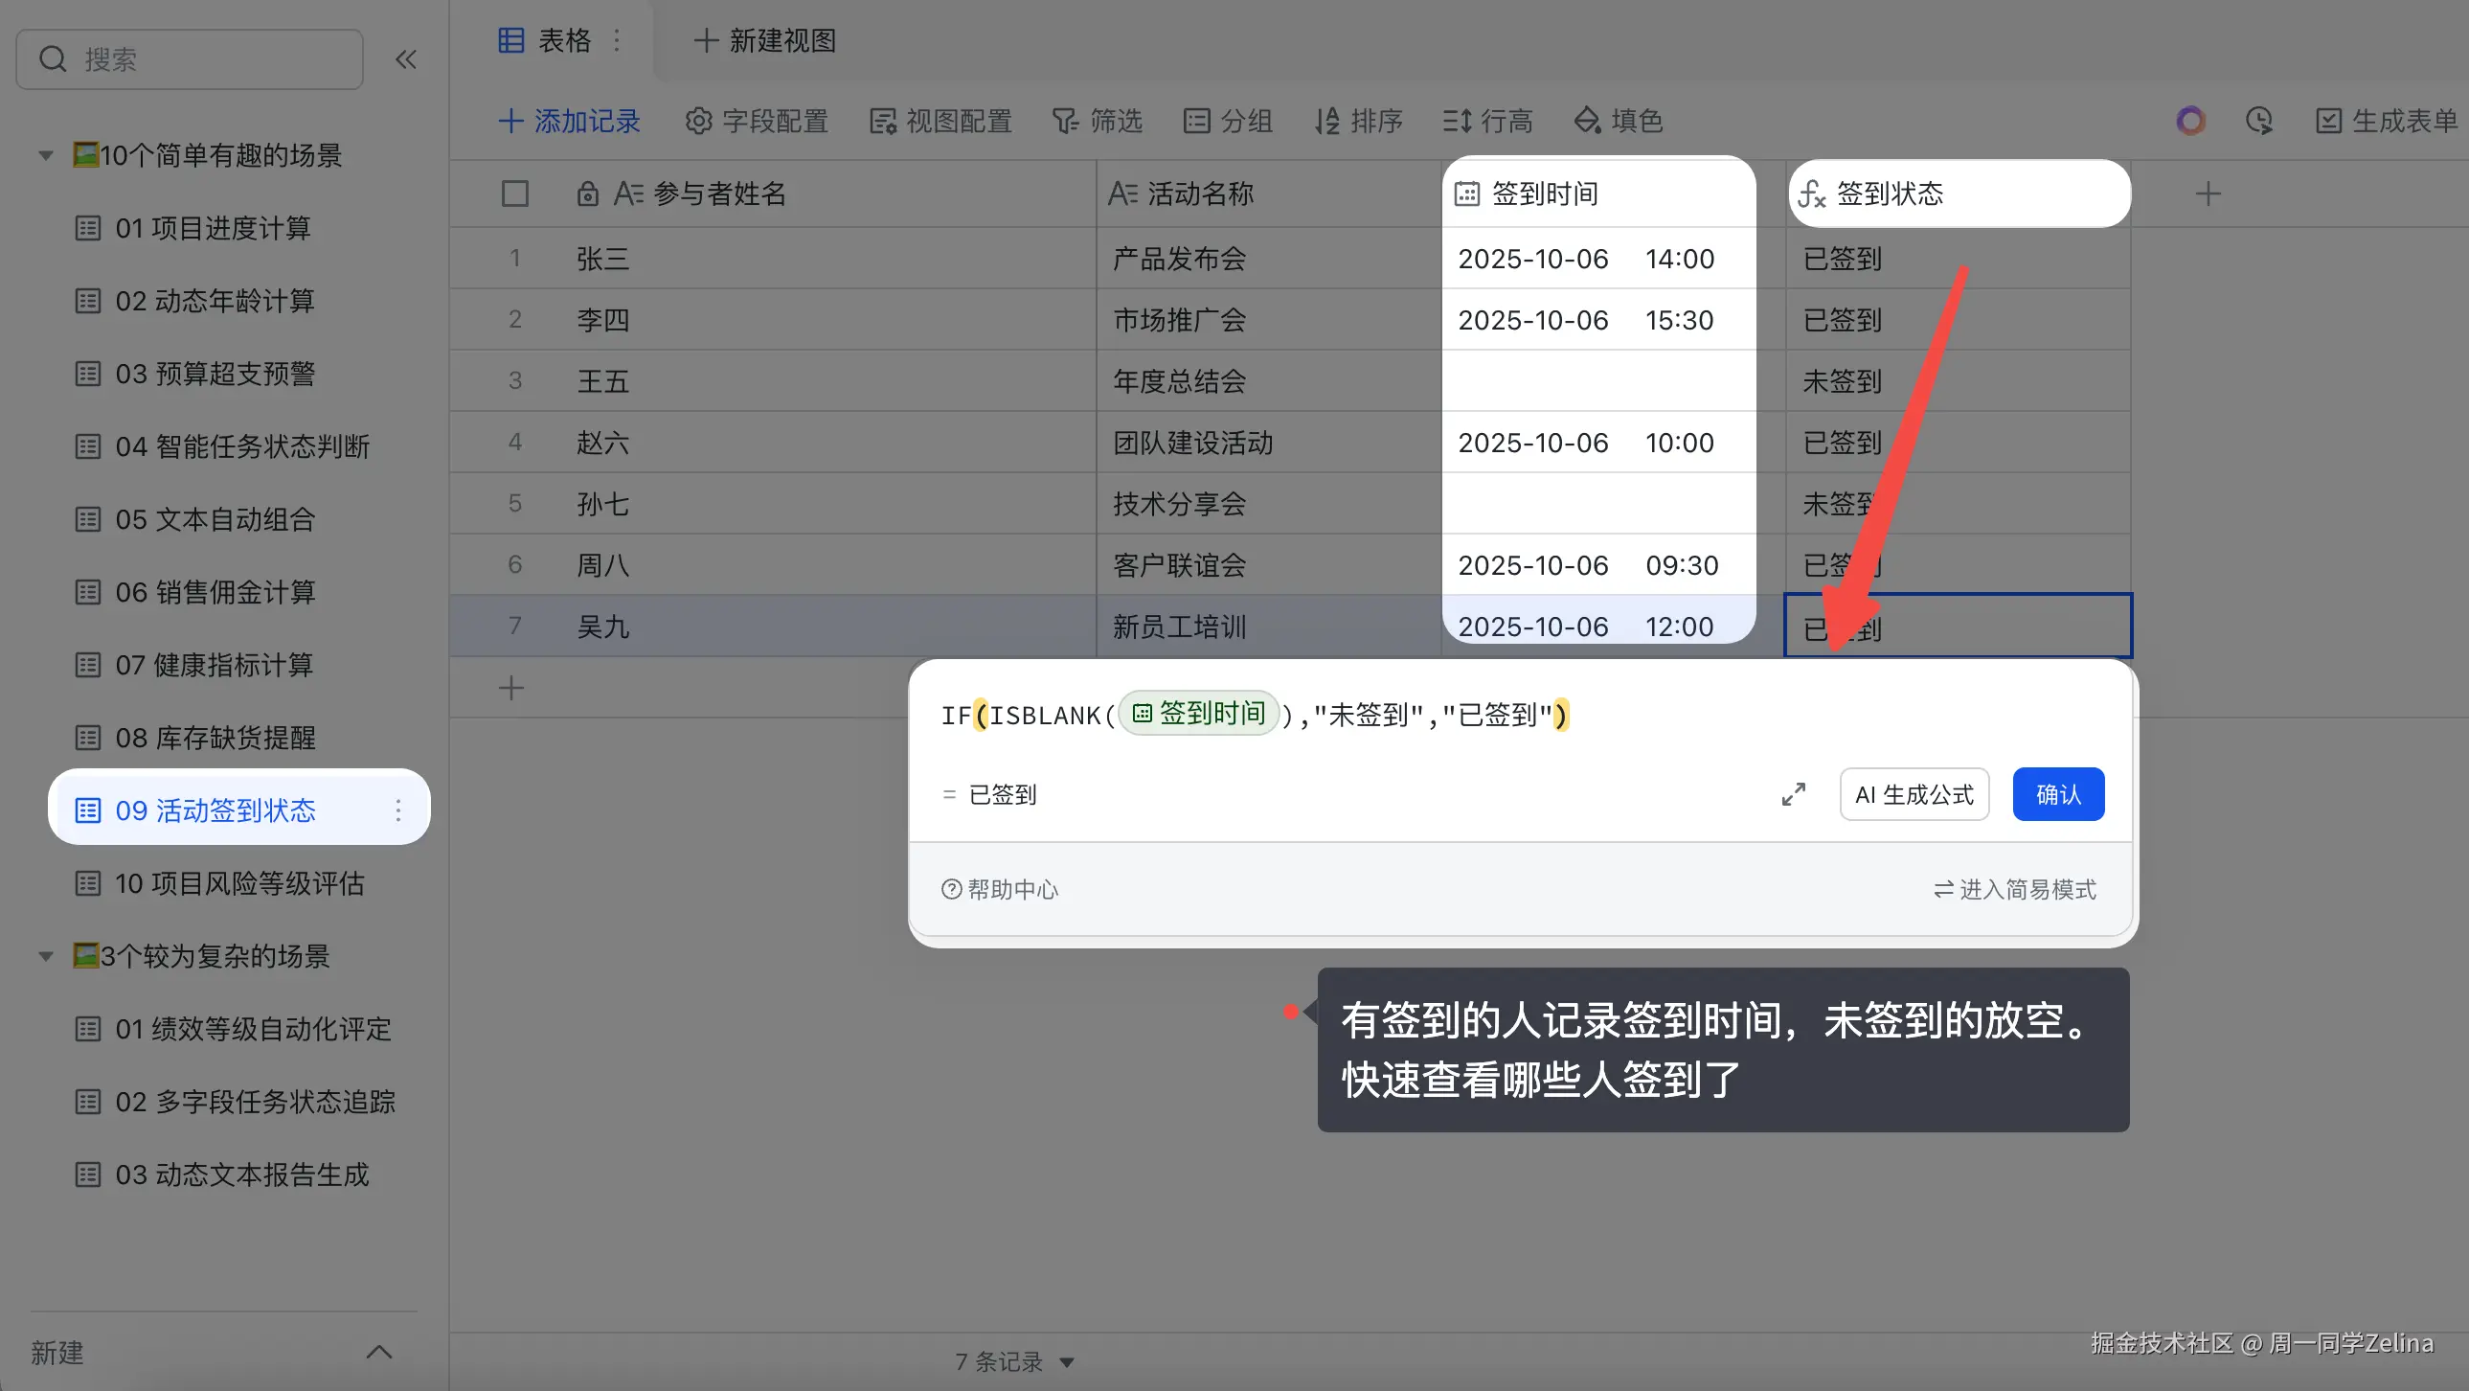Open the 7 条记录 dropdown
Image resolution: width=2469 pixels, height=1391 pixels.
[x=1014, y=1361]
